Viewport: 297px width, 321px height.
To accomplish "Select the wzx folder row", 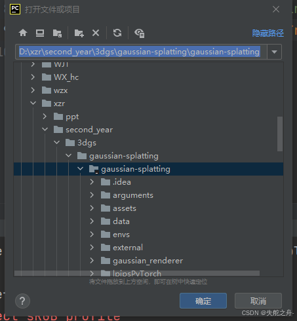I will 148,90.
